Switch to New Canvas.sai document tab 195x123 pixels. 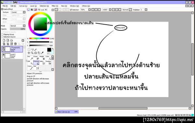point(67,112)
